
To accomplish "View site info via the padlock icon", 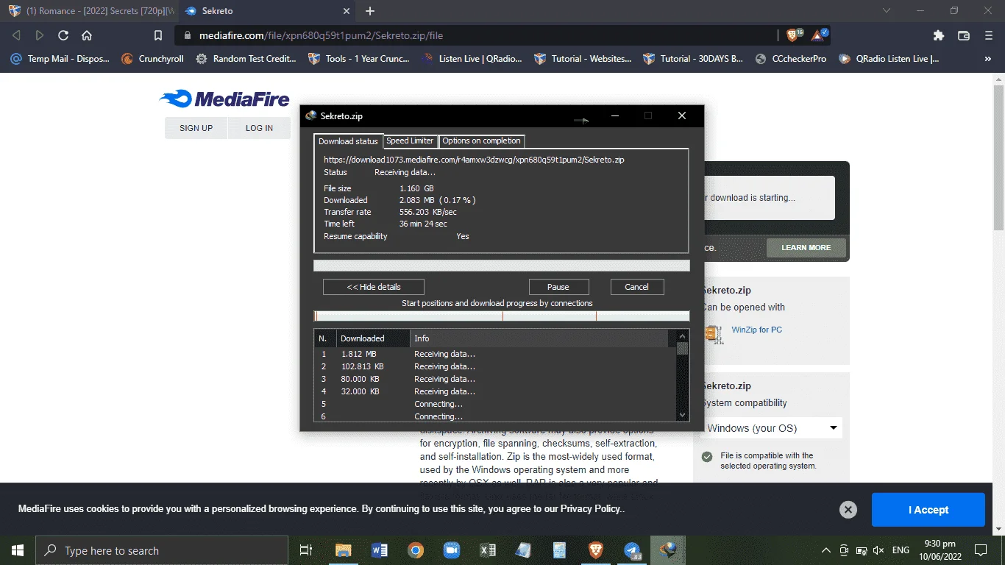I will point(187,35).
